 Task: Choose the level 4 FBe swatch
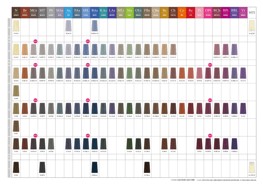pos(147,168)
